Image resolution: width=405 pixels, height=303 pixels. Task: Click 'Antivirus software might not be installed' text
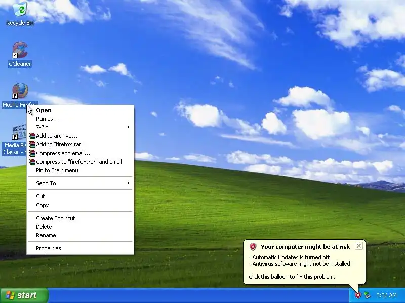click(301, 264)
